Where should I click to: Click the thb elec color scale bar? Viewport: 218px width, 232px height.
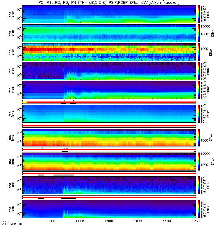coord(199,33)
